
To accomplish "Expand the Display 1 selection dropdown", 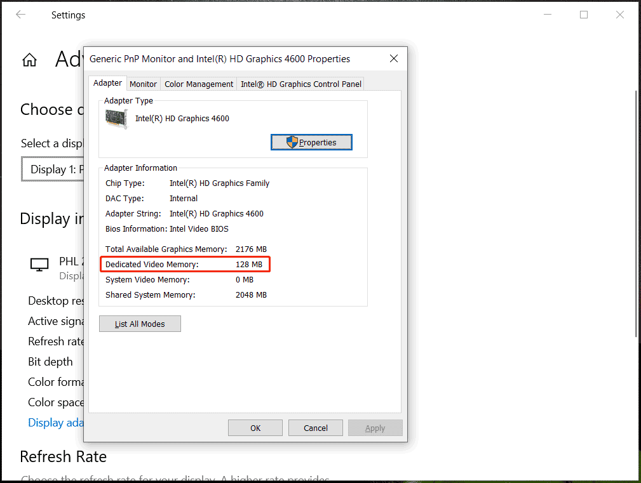I will click(x=53, y=169).
